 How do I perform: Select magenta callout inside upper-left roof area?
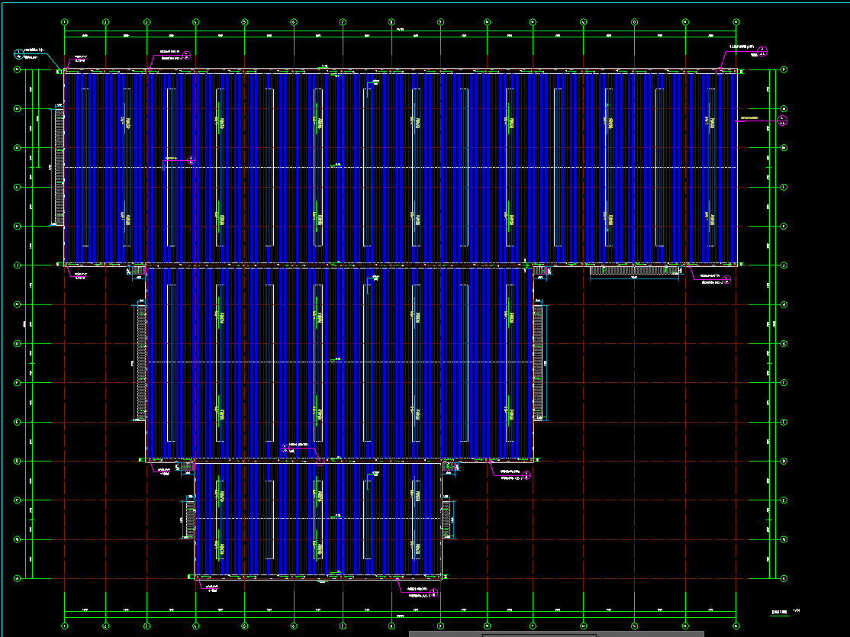coord(191,159)
